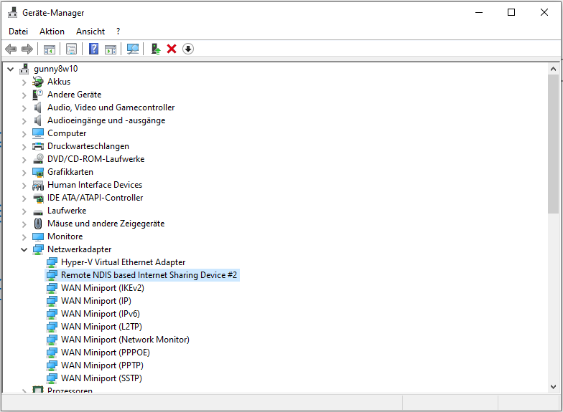Click the Human Interface Devices icon
This screenshot has width=563, height=412.
tap(37, 185)
